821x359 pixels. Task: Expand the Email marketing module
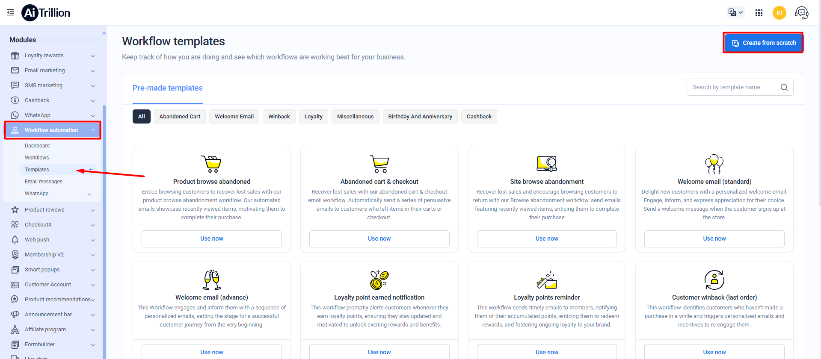point(92,71)
